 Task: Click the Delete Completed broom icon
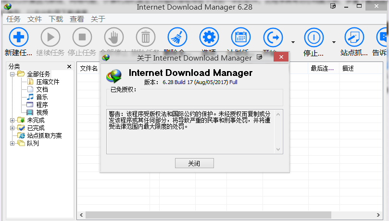177,37
